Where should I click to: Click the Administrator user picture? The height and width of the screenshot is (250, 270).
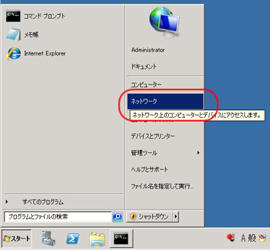165,22
